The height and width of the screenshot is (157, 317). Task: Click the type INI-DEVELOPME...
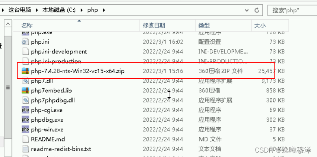click(223, 52)
